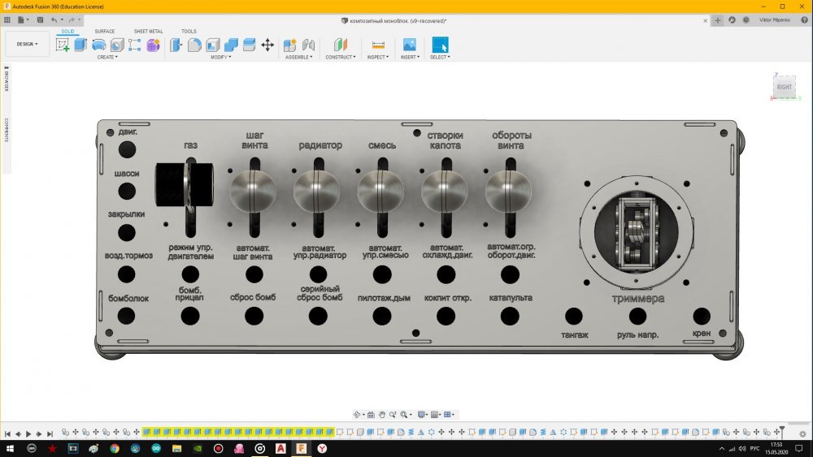Select the Insert image tool
Viewport: 813px width, 457px height.
coord(410,45)
